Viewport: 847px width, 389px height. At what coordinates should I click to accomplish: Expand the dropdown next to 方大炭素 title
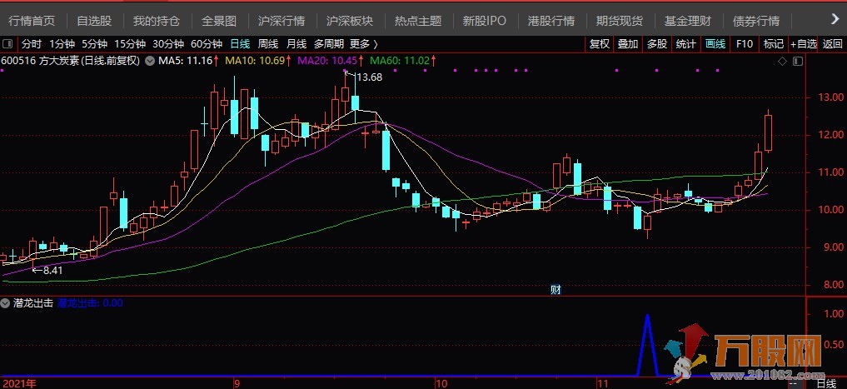(x=150, y=61)
